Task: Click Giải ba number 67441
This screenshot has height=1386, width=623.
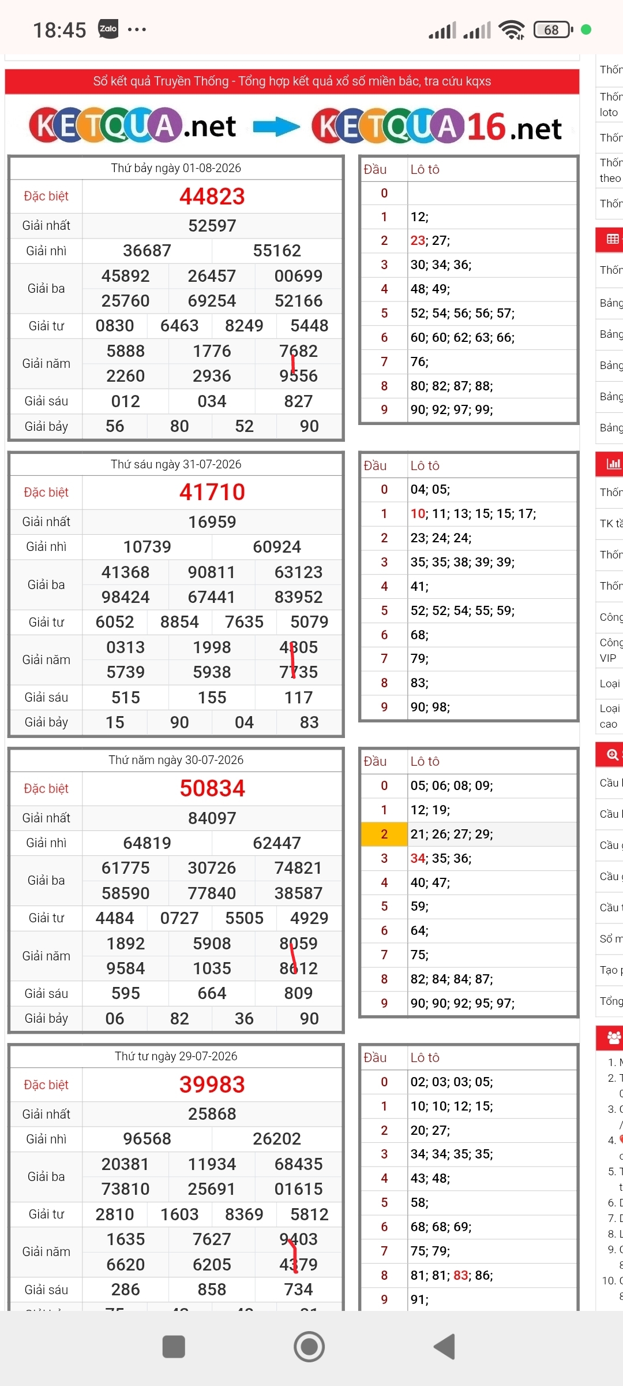Action: pyautogui.click(x=212, y=597)
